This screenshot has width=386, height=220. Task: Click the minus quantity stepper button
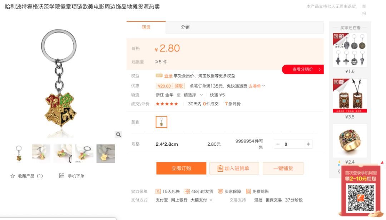point(278,144)
